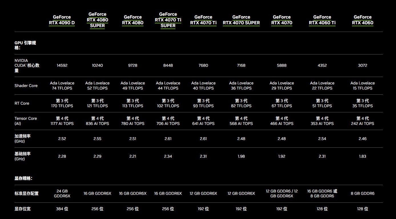Select the 显存位宽 row label

(x=23, y=209)
